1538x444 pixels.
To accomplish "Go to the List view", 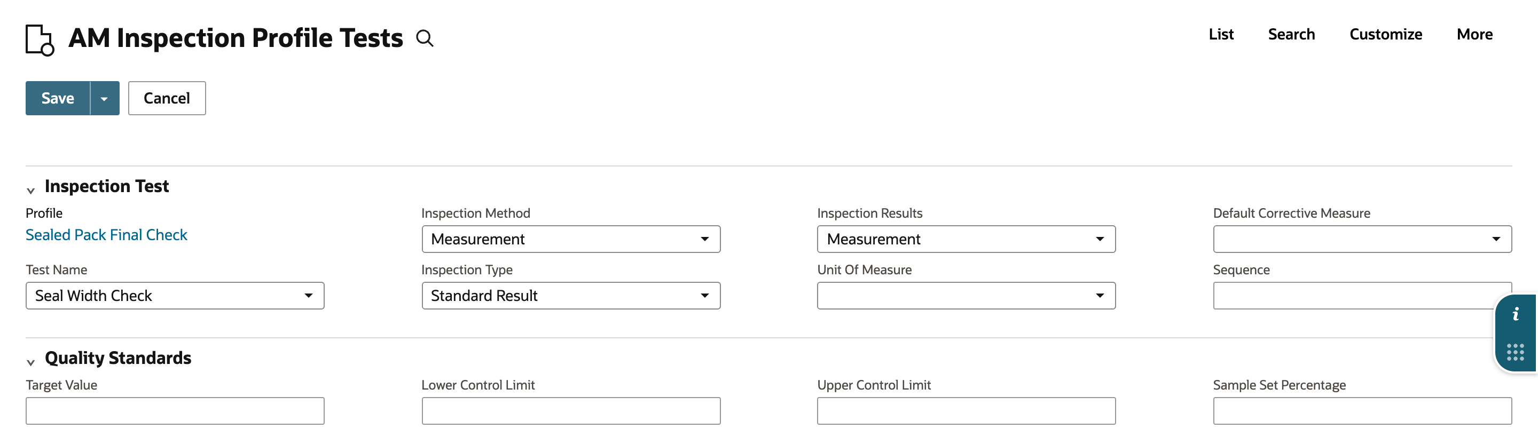I will [1221, 35].
